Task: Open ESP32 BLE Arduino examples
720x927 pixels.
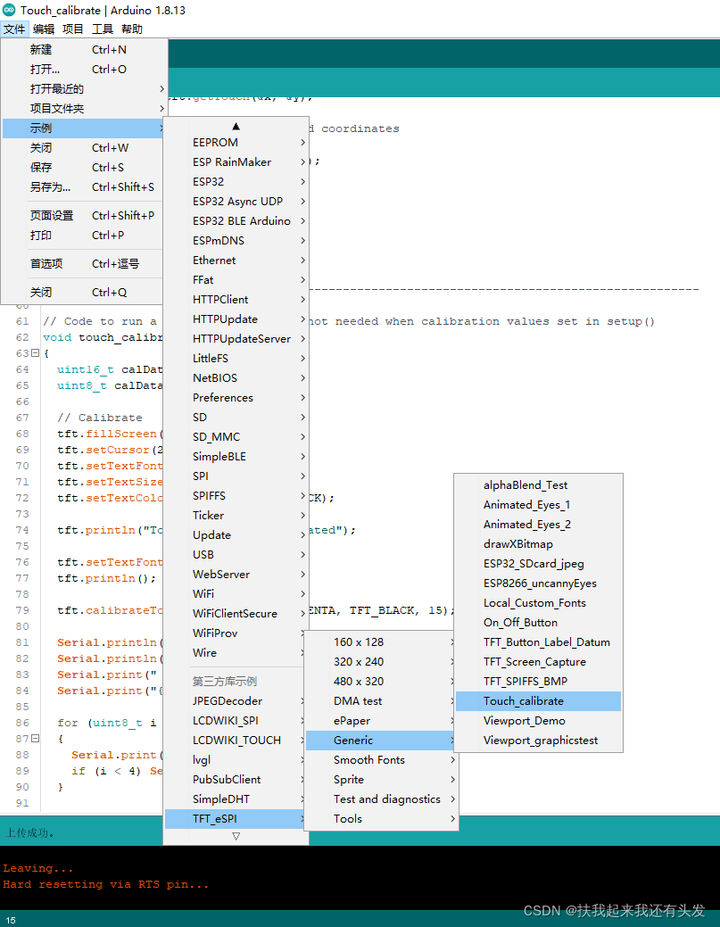Action: tap(236, 220)
